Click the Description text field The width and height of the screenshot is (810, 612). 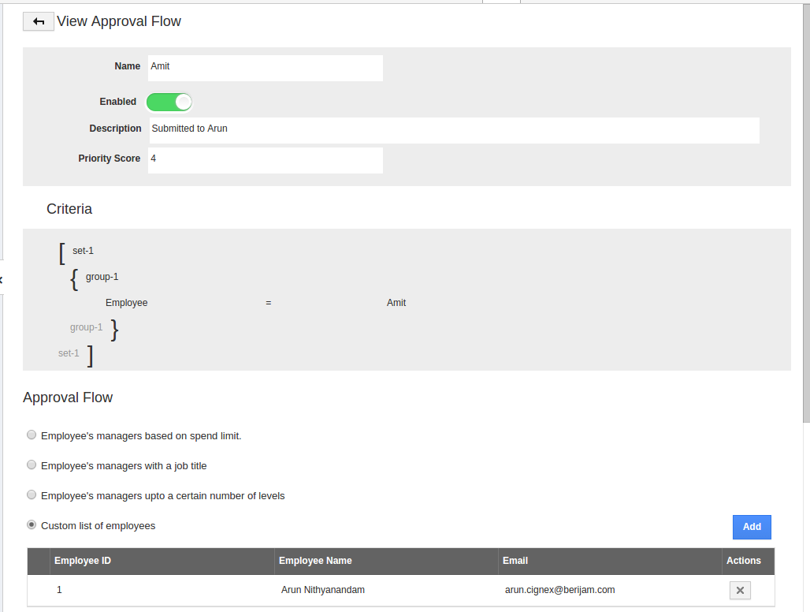[454, 130]
